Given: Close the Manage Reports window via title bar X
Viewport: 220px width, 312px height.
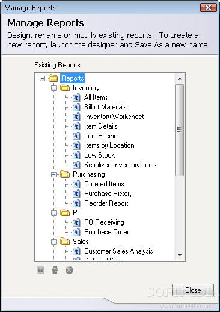Looking at the screenshot, I should [x=209, y=8].
